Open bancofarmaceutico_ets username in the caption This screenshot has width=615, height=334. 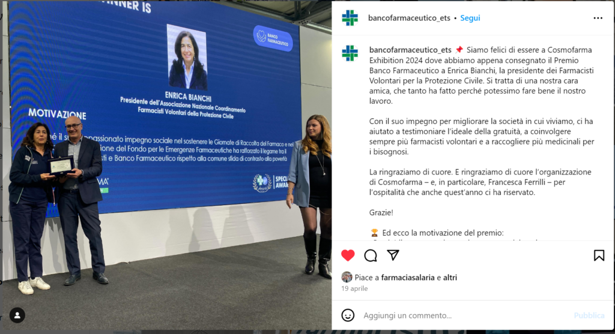[x=410, y=50]
